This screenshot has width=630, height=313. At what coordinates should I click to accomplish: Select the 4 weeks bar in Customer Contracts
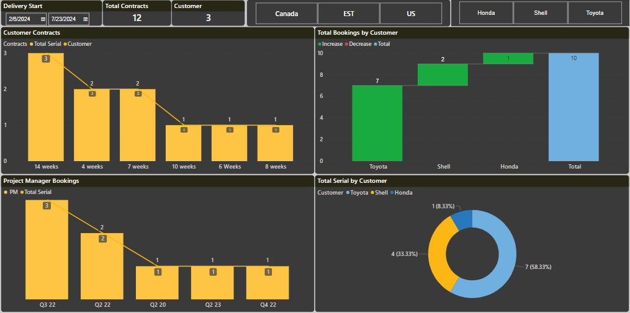(92, 125)
